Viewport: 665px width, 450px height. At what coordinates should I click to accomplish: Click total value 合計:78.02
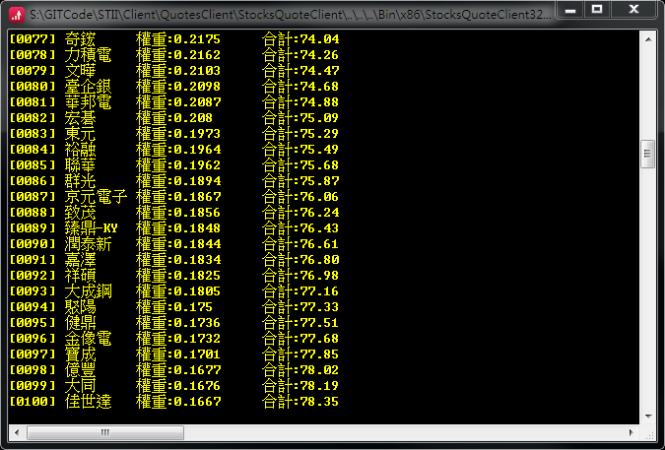(x=300, y=370)
